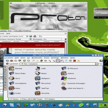Select the SF-Photos1 folder
This screenshot has width=108, height=108.
click(x=70, y=69)
